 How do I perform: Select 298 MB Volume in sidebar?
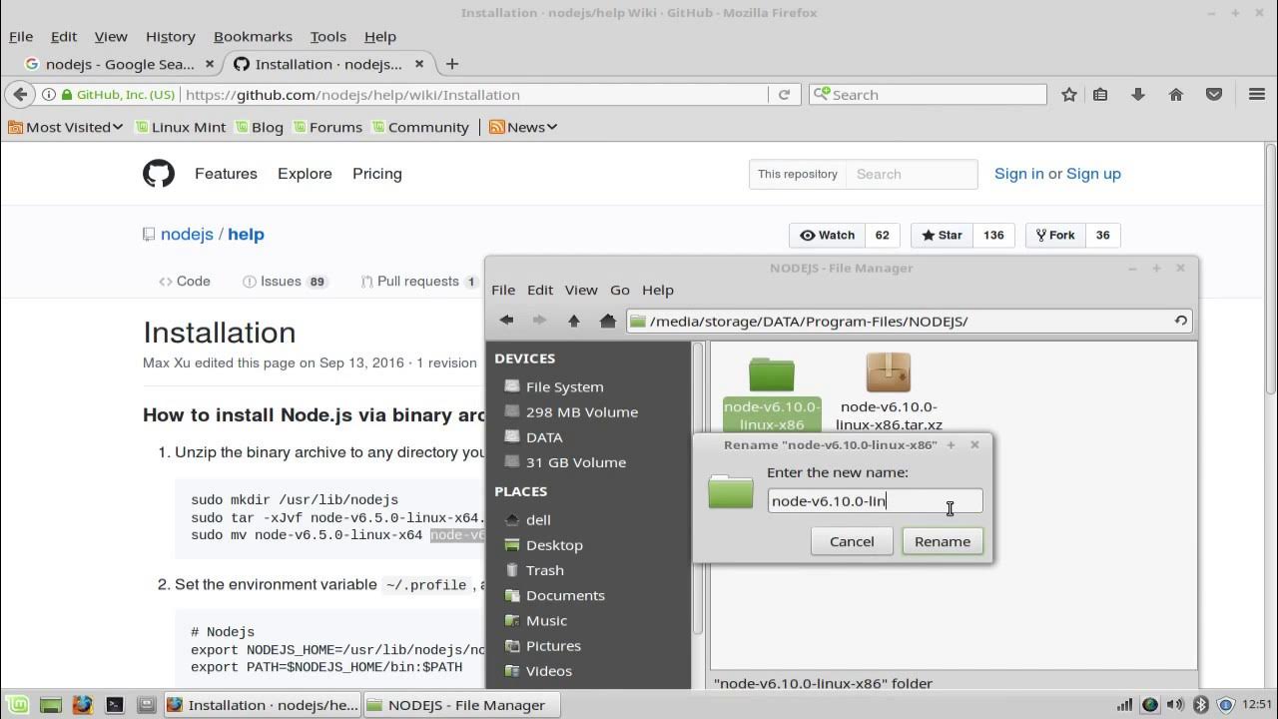tap(582, 411)
